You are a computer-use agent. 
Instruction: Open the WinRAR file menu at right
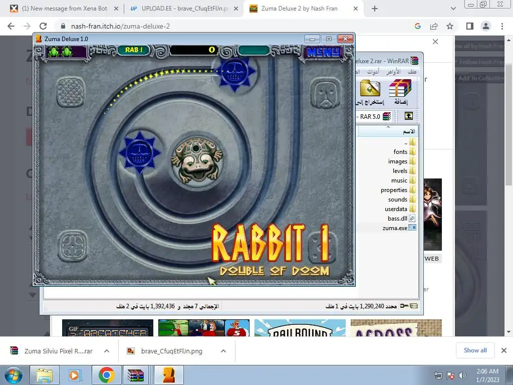pos(412,72)
